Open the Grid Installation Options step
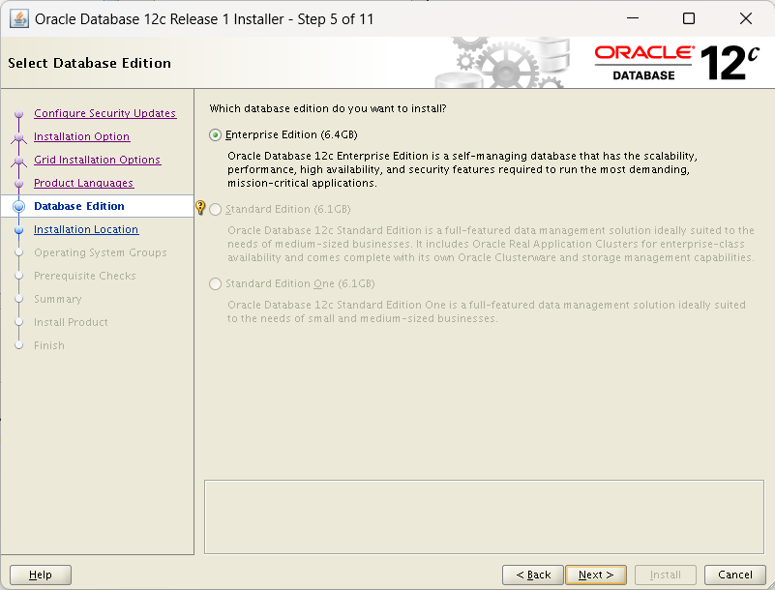This screenshot has height=590, width=775. pos(98,160)
